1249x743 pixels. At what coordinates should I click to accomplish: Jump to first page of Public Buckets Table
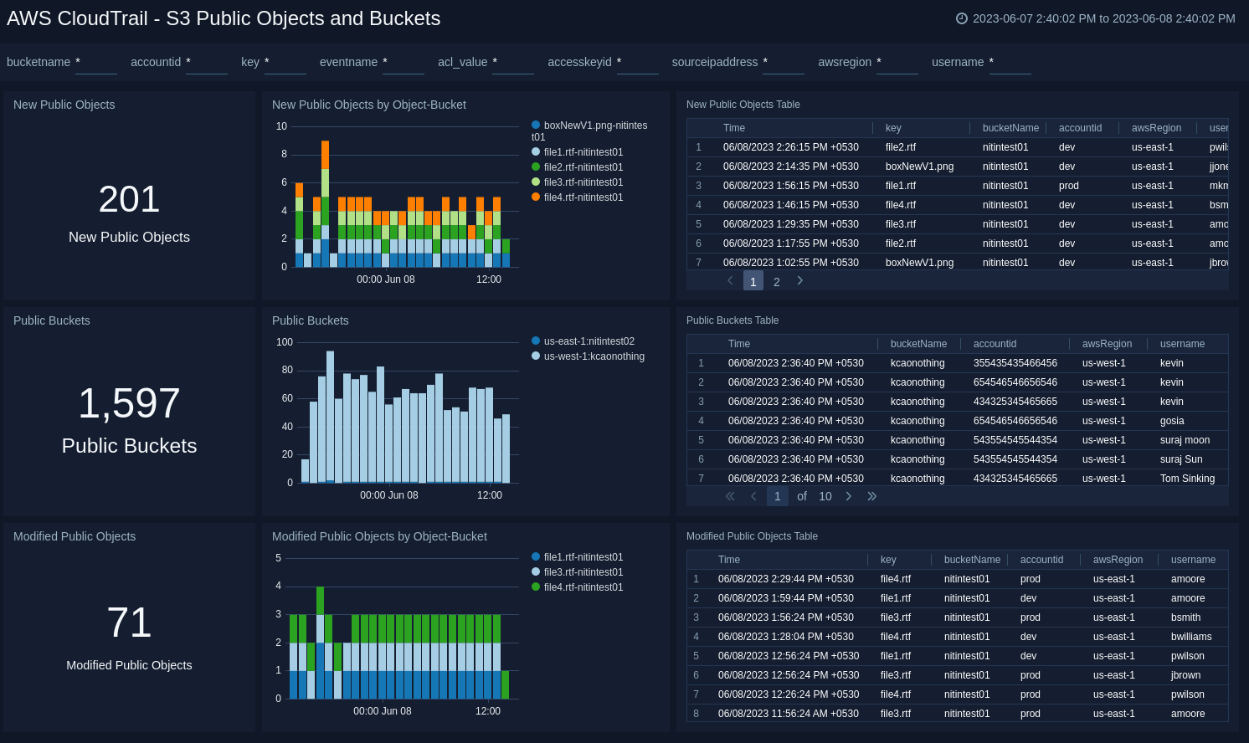pos(730,496)
